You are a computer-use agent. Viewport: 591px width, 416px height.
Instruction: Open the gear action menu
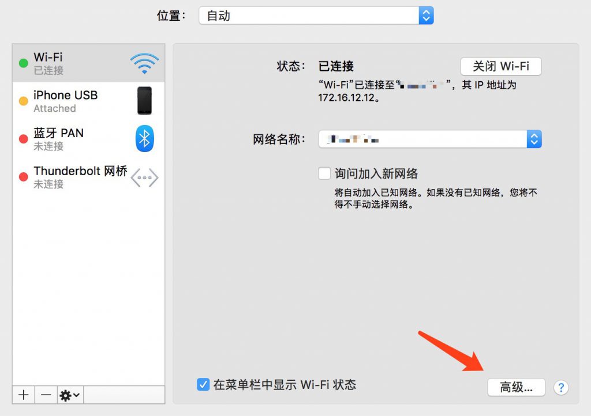[70, 395]
